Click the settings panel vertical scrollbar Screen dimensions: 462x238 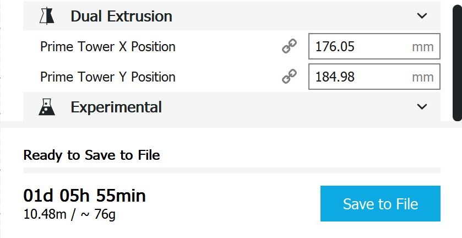(x=457, y=61)
